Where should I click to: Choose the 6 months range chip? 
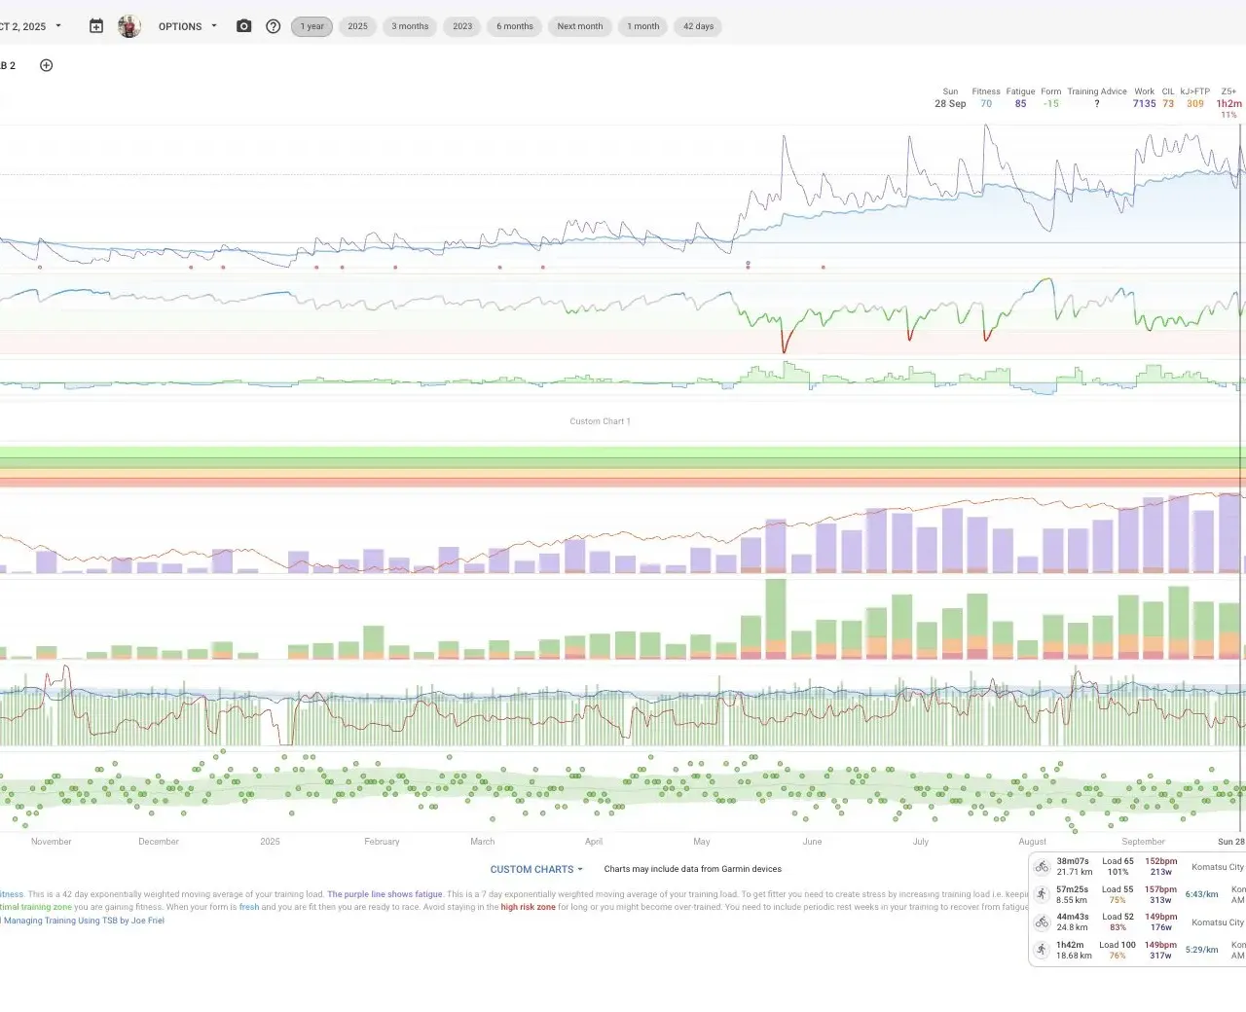(x=514, y=26)
